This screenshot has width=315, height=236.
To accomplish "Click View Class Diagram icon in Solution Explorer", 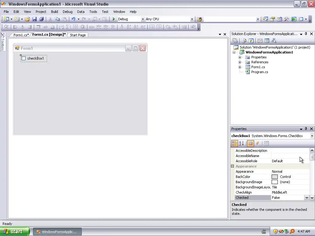I will tap(274, 41).
